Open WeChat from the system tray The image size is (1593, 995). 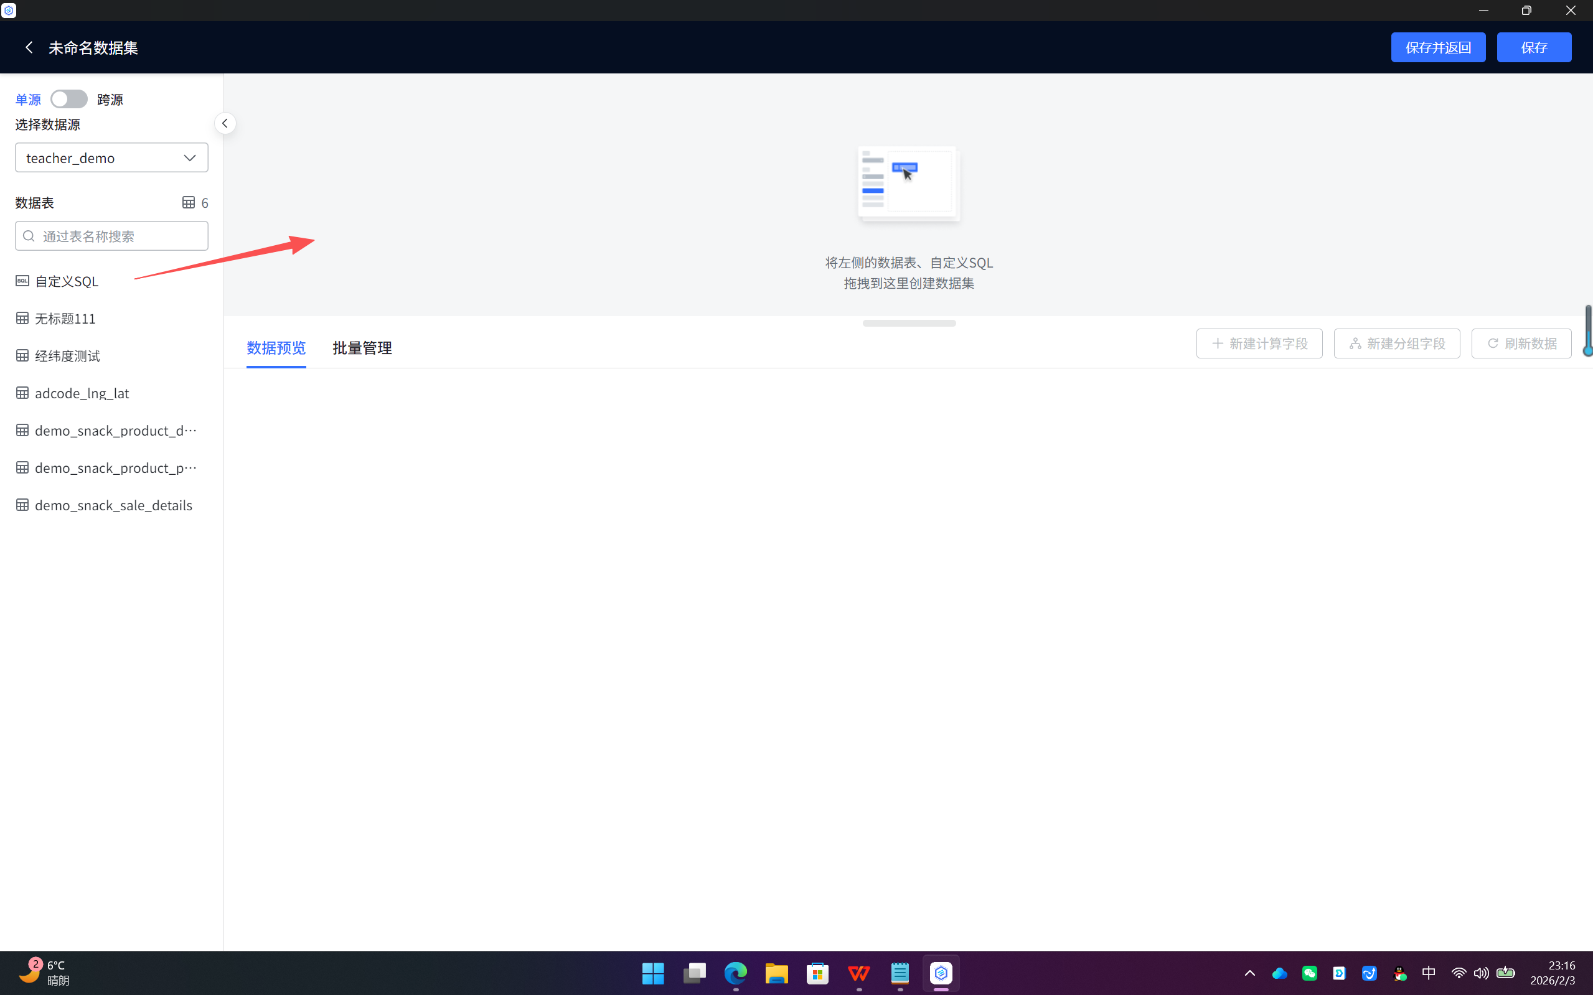pyautogui.click(x=1309, y=973)
